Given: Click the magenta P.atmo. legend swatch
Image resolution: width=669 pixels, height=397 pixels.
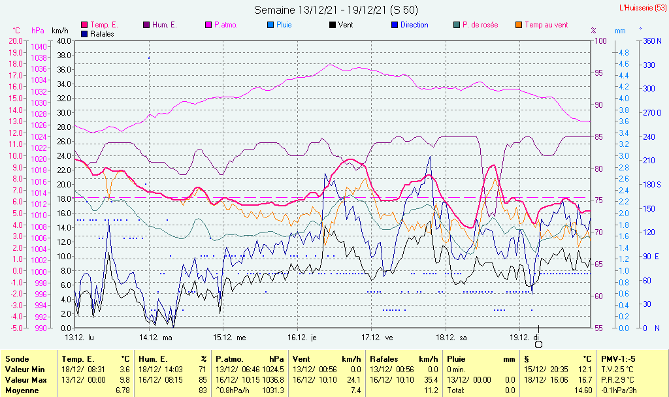Looking at the screenshot, I should tap(208, 25).
